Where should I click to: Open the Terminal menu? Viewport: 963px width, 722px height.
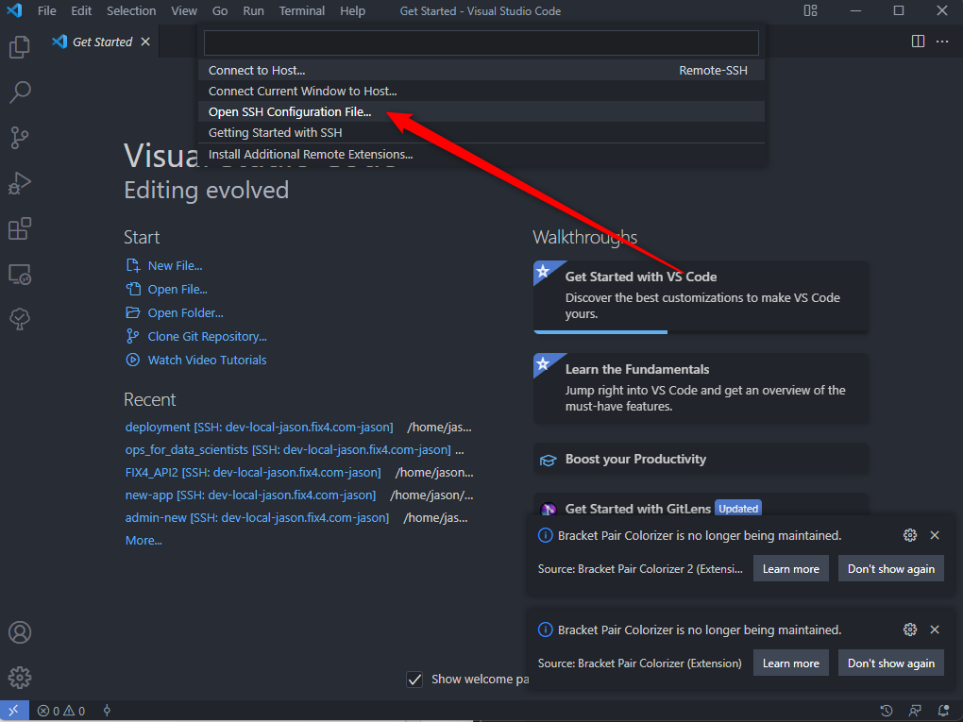click(301, 11)
